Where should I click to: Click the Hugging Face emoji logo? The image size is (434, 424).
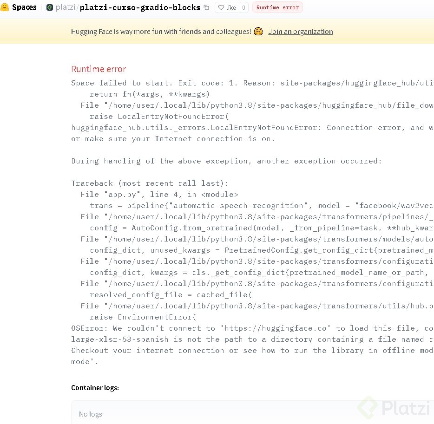pyautogui.click(x=5, y=7)
